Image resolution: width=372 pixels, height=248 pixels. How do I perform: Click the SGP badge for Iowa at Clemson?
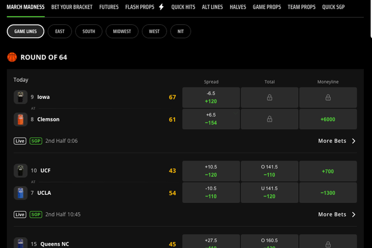click(x=36, y=141)
